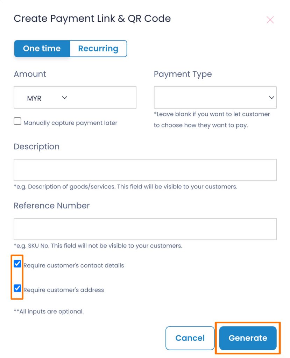Click the amount value input field

pos(103,98)
